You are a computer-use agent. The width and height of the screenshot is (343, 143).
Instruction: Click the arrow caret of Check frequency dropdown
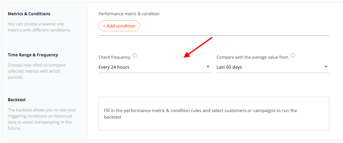coord(208,67)
